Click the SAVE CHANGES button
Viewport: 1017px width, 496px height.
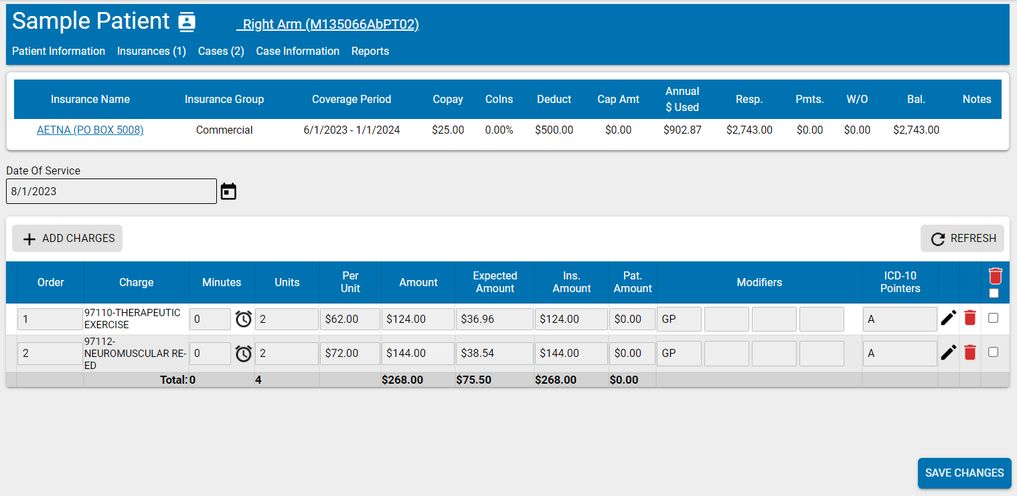(964, 473)
